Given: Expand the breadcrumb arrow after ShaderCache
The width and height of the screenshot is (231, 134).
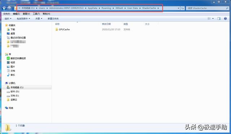Looking at the screenshot, I should [158, 8].
